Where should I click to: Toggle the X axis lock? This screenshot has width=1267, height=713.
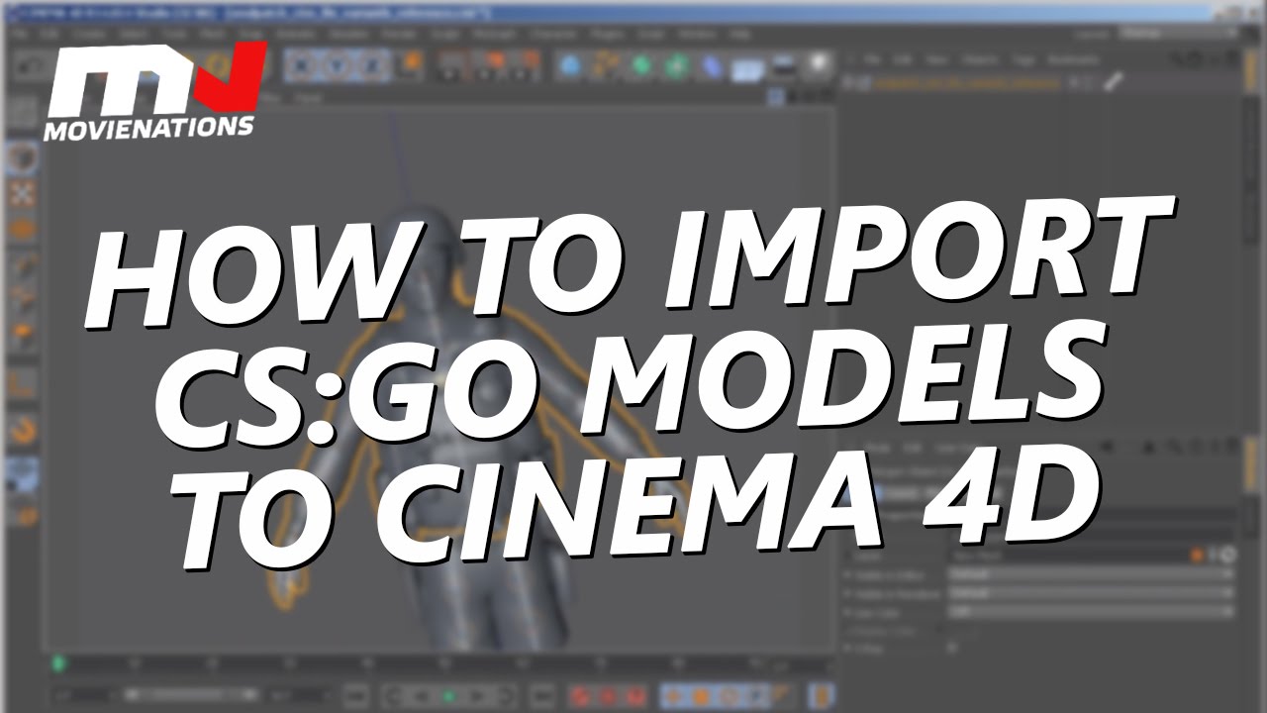(x=301, y=65)
